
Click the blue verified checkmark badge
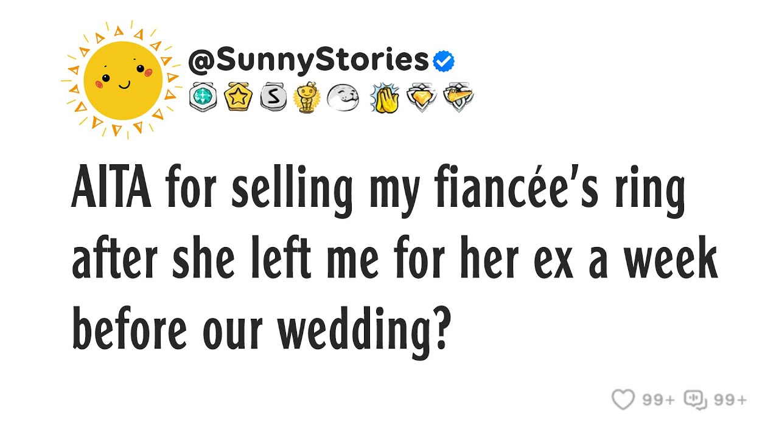[444, 61]
